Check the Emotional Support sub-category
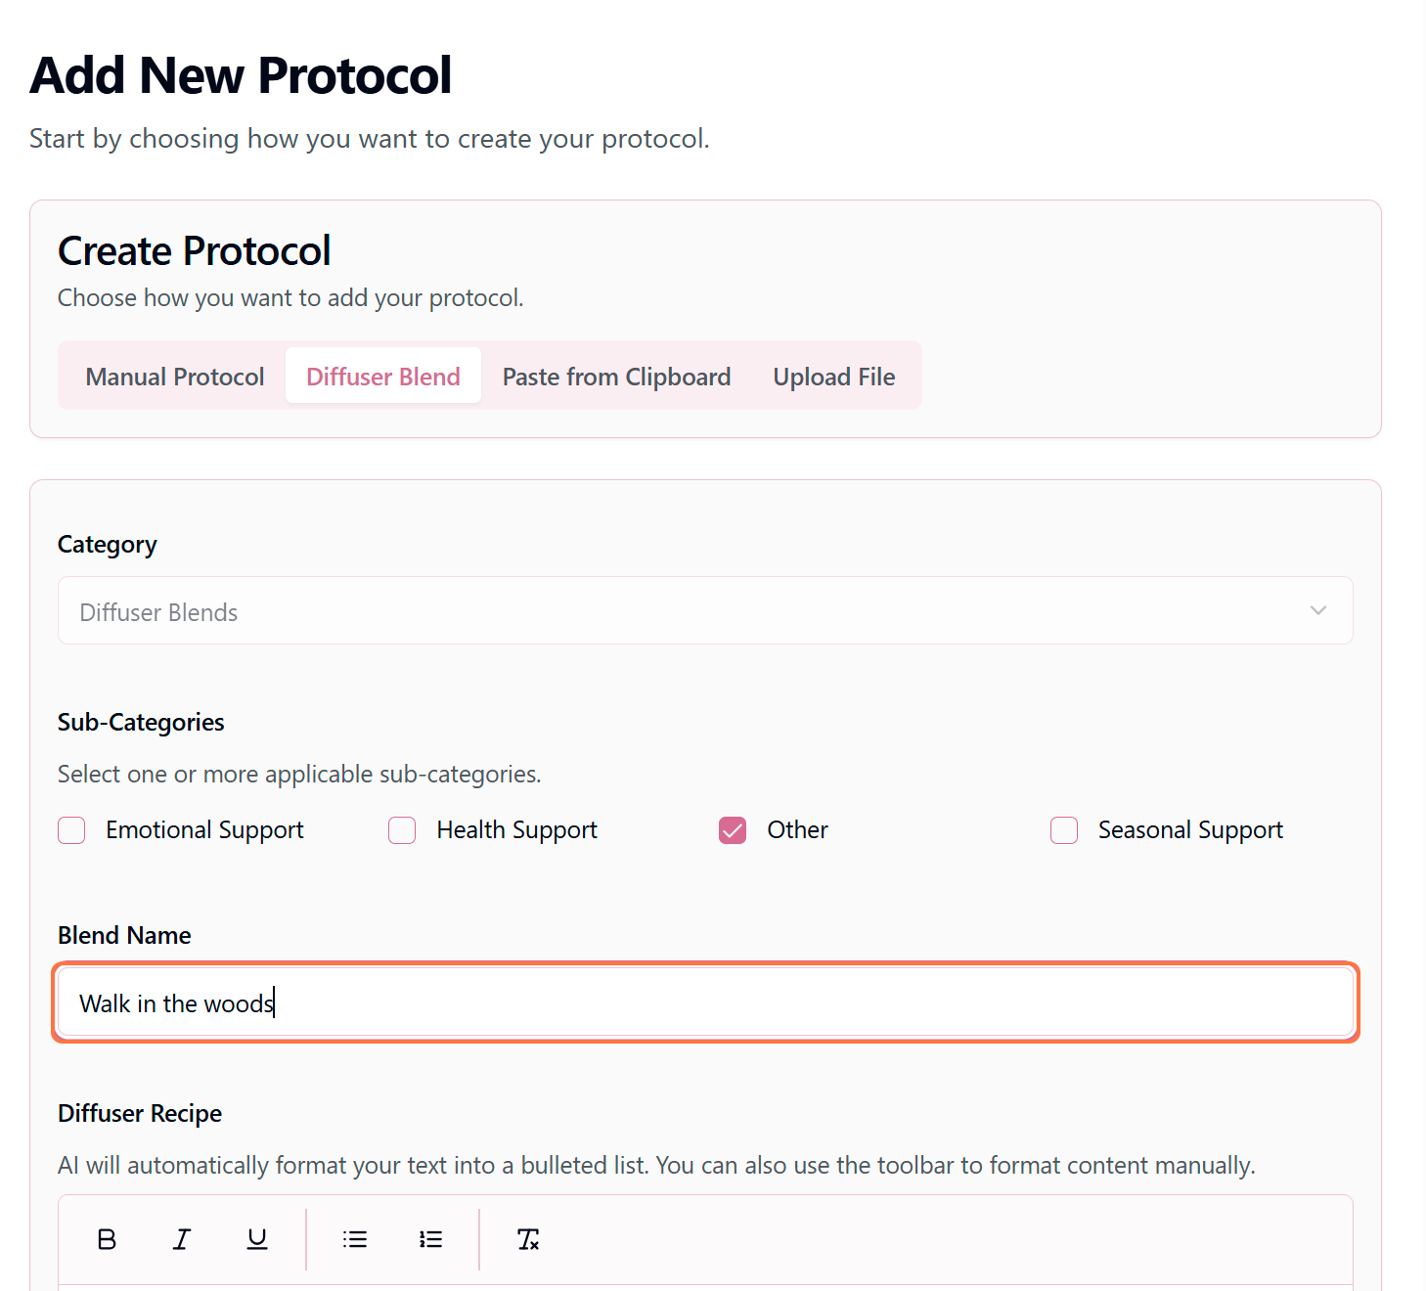This screenshot has width=1426, height=1291. (x=71, y=830)
